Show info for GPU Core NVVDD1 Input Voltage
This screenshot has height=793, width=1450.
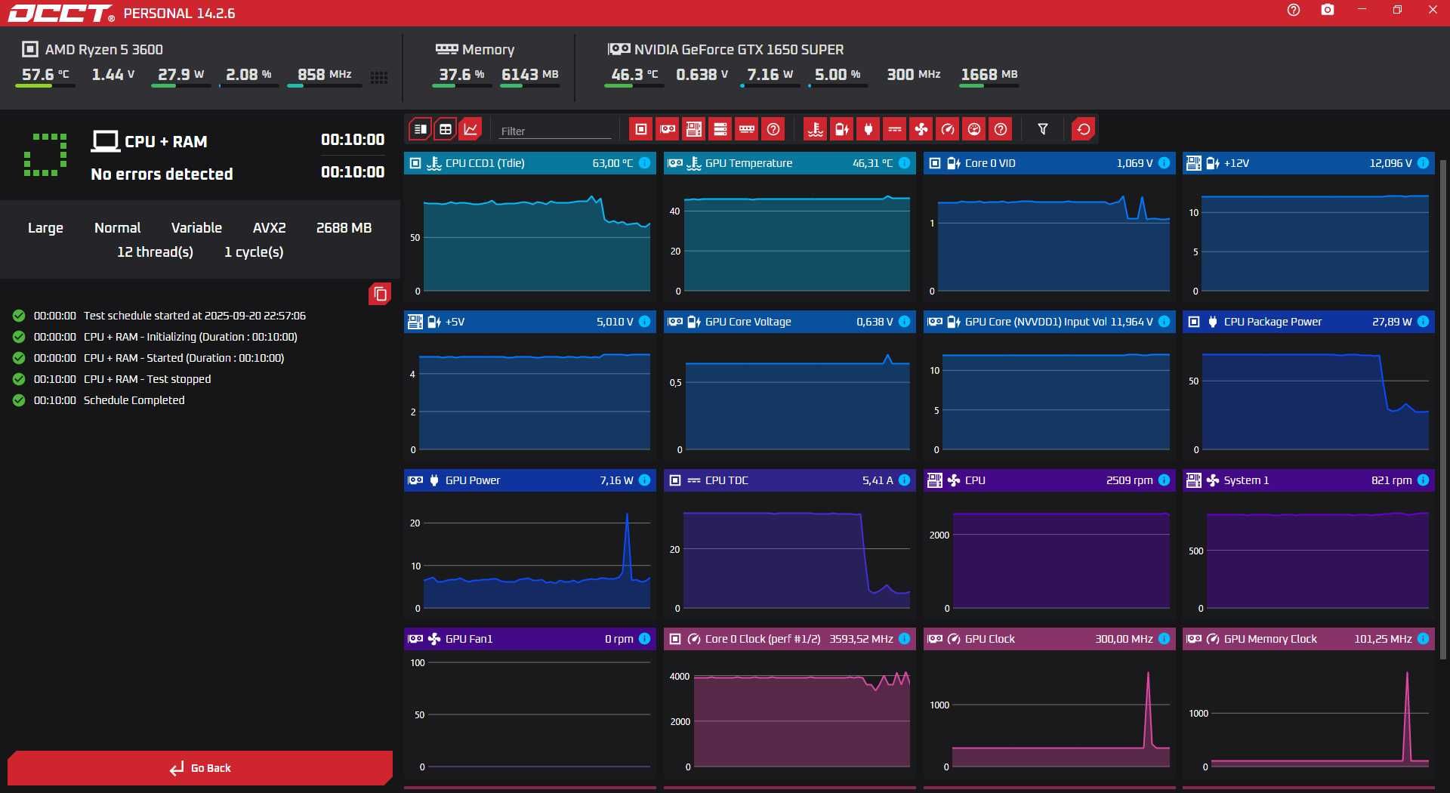pos(1164,322)
